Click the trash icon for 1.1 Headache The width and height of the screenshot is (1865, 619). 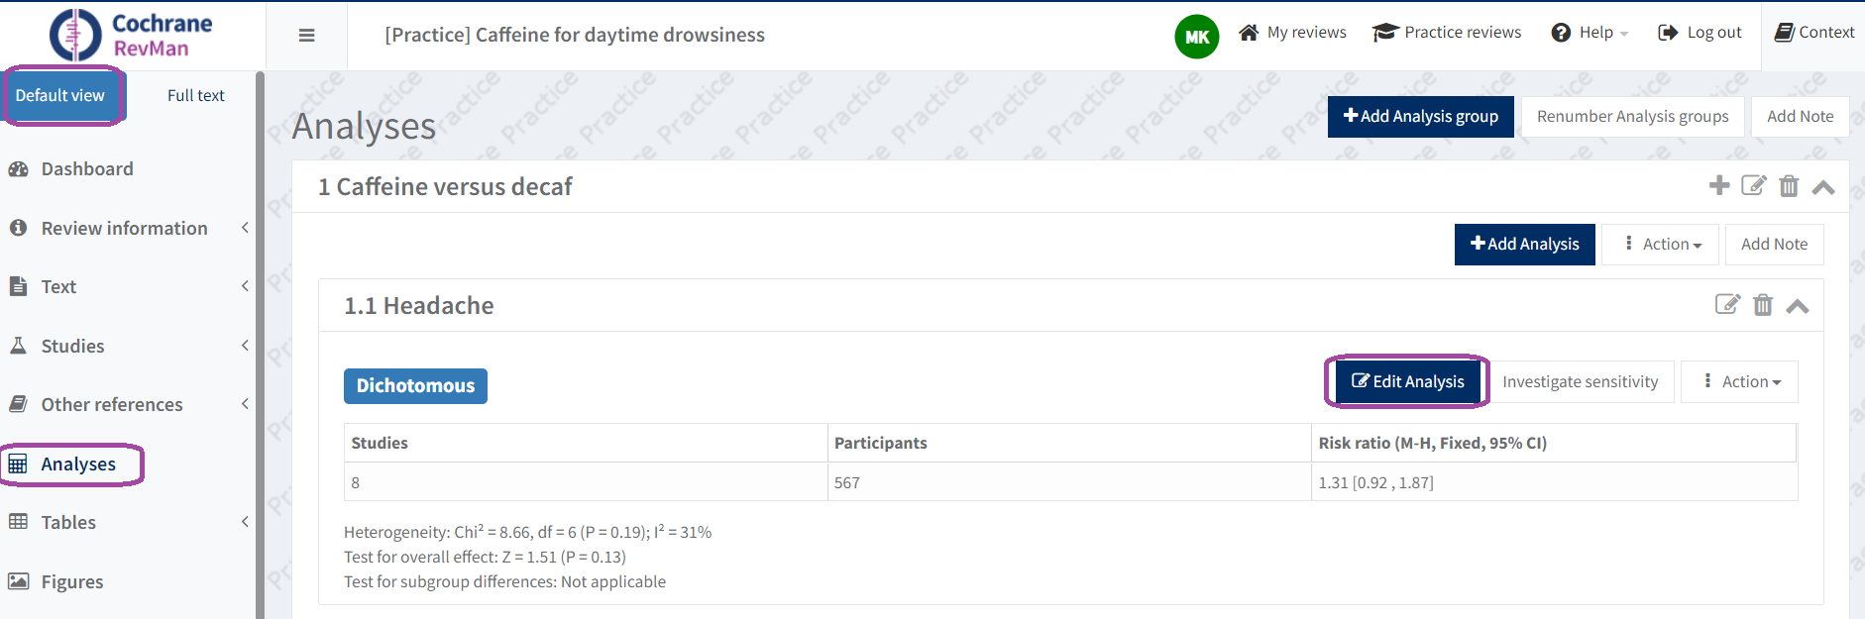click(1763, 305)
